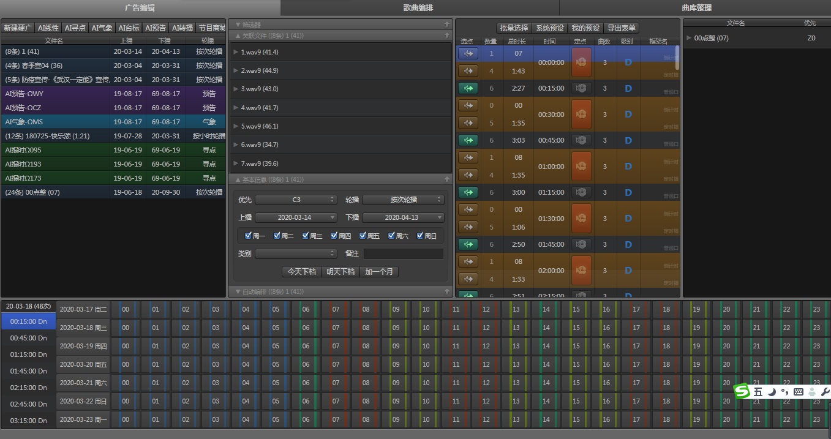Select the 00:45:00 Dn time slot
Viewport: 831px width, 439px height.
28,338
